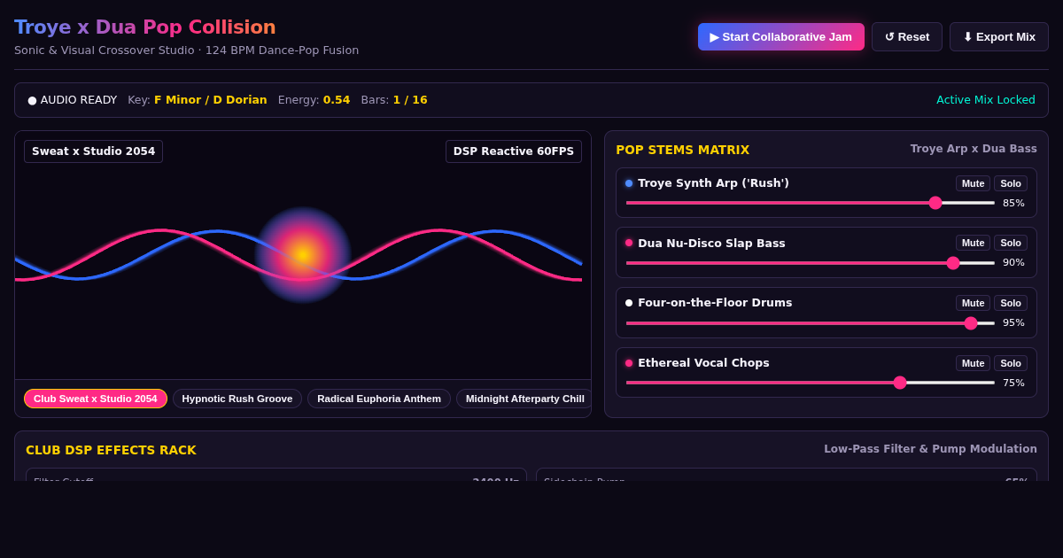The height and width of the screenshot is (558, 1063).
Task: Mute the Troye Synth Arp stem
Action: point(974,183)
